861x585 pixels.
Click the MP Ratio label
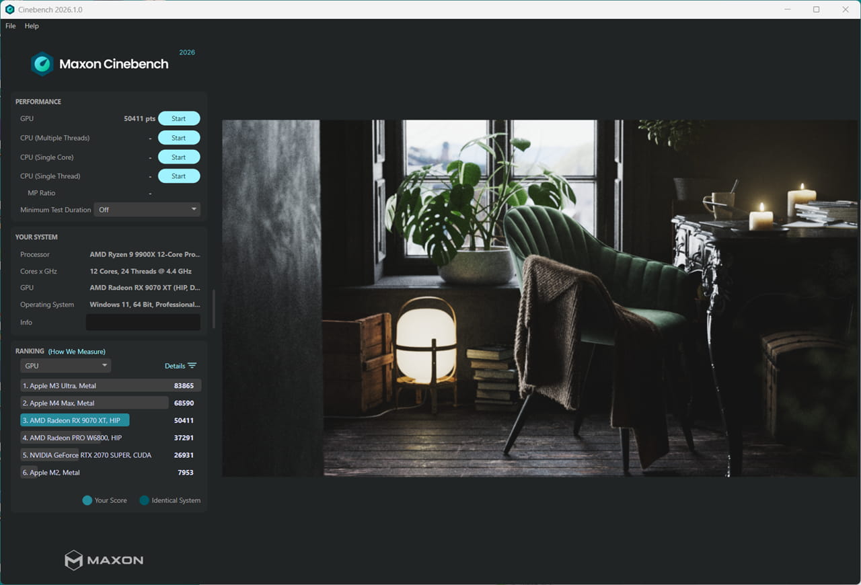point(42,193)
